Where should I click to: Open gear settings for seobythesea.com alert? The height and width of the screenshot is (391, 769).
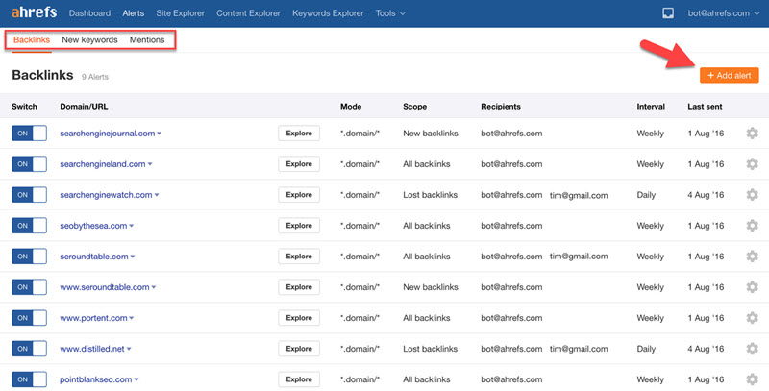point(752,226)
